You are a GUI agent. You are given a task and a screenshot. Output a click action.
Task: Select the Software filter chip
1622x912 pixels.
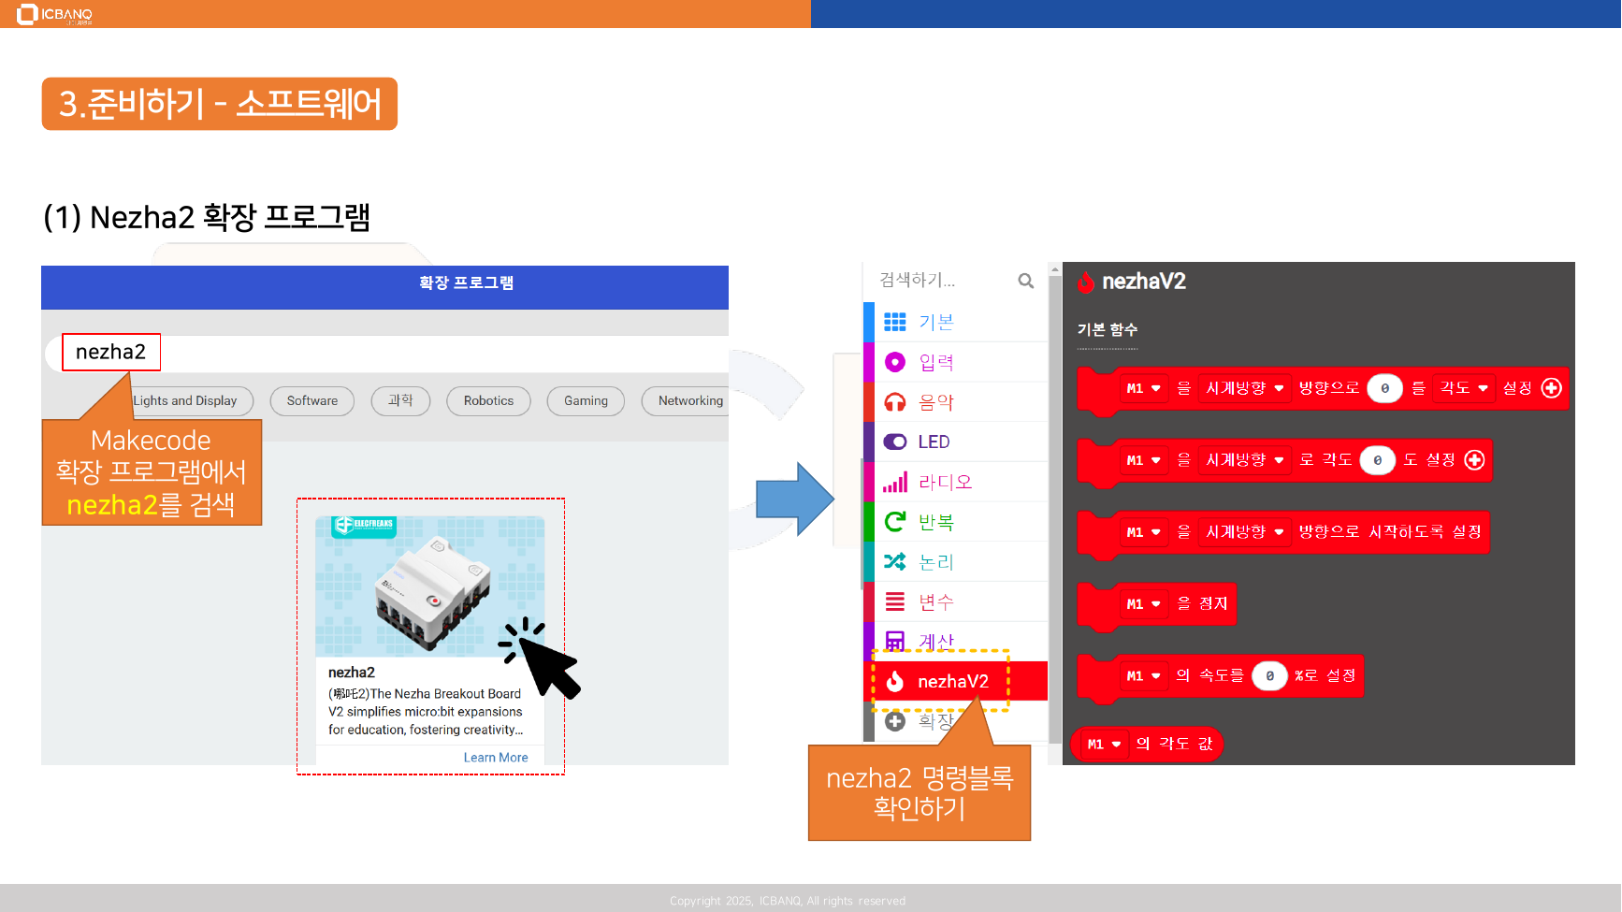[312, 401]
